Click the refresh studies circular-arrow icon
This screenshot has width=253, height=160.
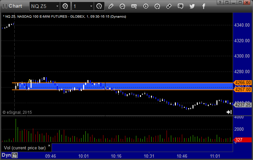click(122, 6)
